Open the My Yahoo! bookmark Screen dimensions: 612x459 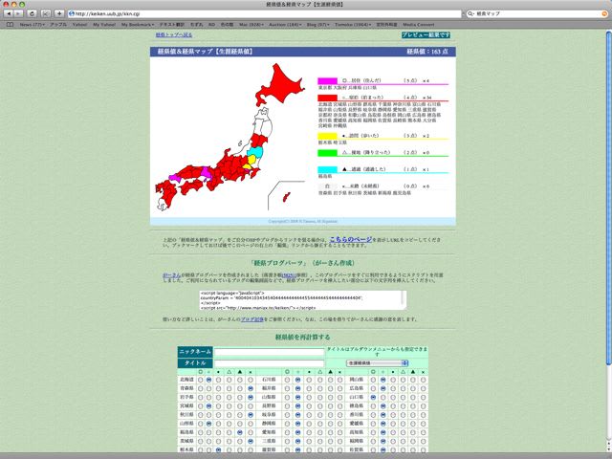click(x=104, y=25)
